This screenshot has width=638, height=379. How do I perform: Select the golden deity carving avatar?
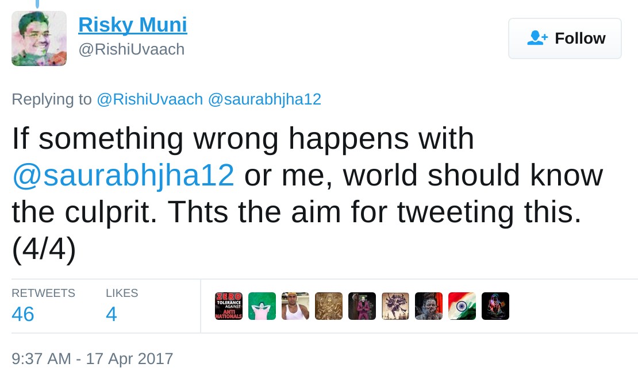[x=329, y=306]
